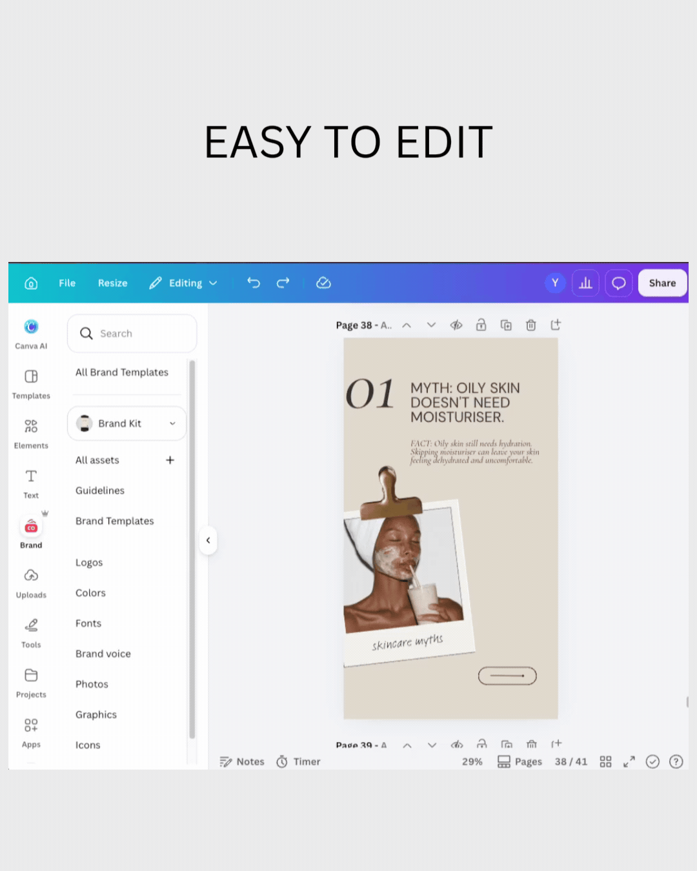Expand the Brand Kit dropdown
The height and width of the screenshot is (871, 697).
pyautogui.click(x=126, y=423)
